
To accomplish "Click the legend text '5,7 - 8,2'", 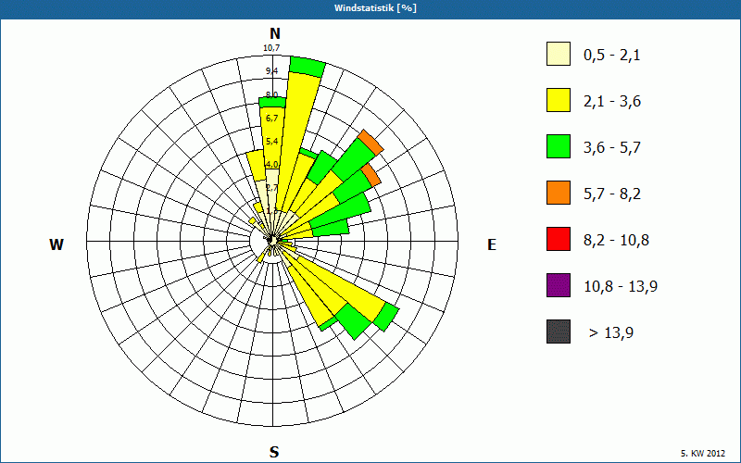I will click(x=612, y=194).
